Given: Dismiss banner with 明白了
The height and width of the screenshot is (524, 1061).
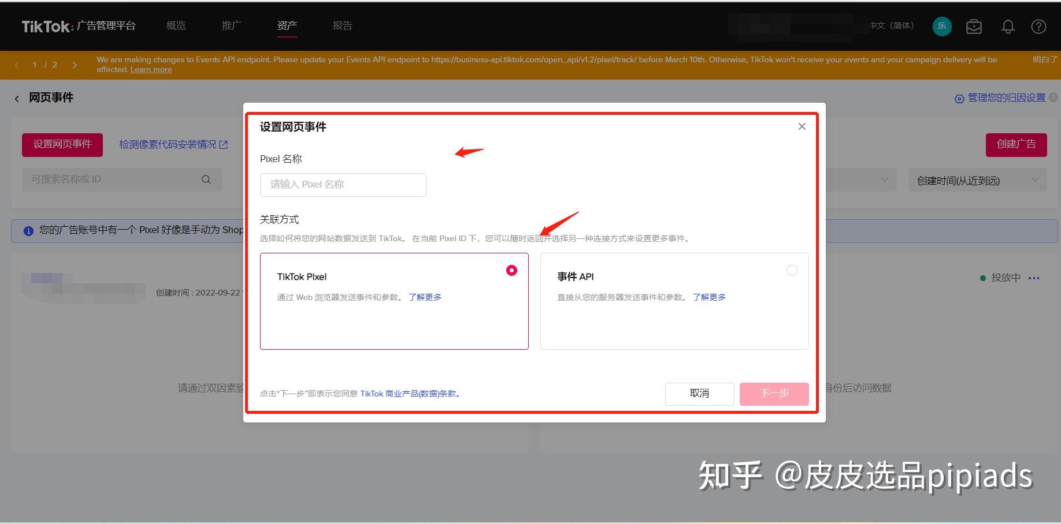Looking at the screenshot, I should [1045, 59].
